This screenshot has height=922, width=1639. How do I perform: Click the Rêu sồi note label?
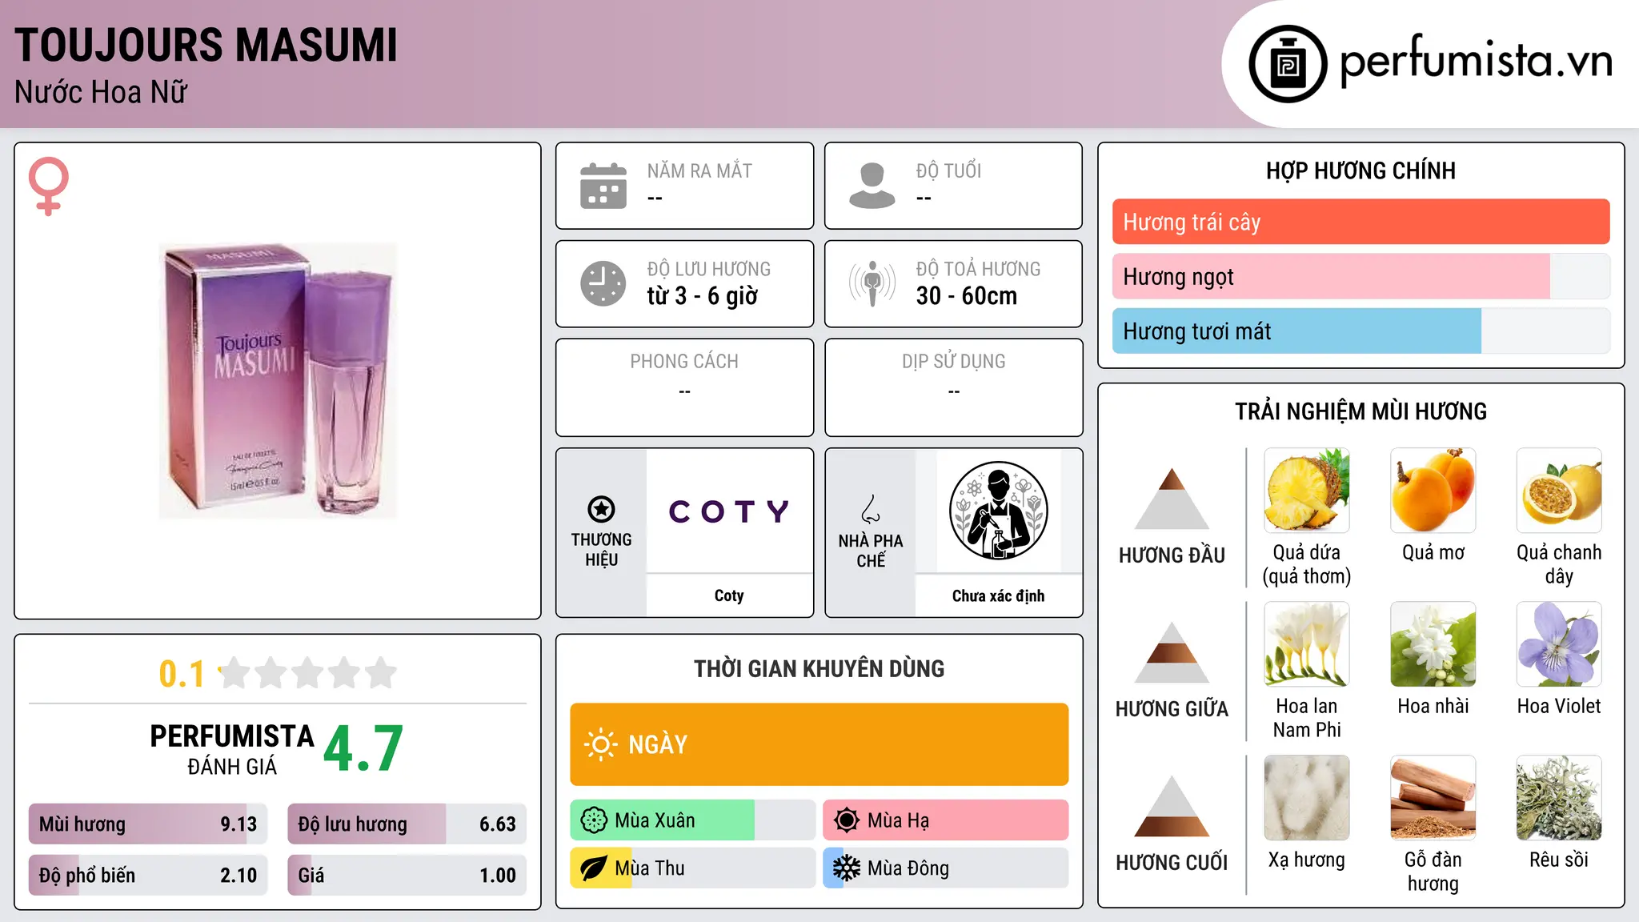(x=1559, y=860)
